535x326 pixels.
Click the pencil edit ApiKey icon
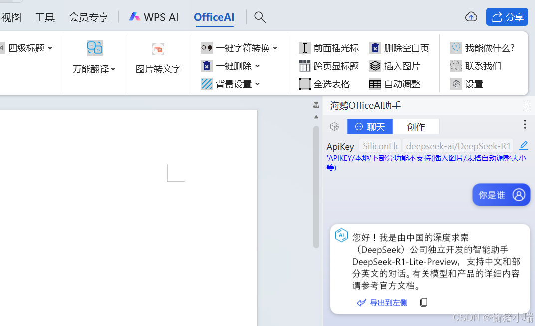coord(524,146)
